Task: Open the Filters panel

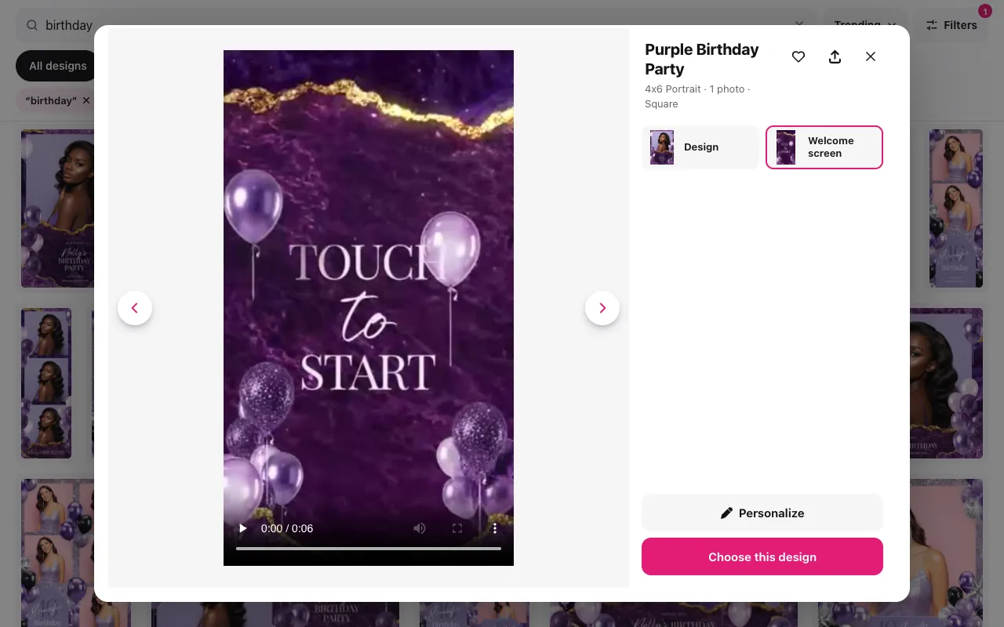Action: coord(951,25)
